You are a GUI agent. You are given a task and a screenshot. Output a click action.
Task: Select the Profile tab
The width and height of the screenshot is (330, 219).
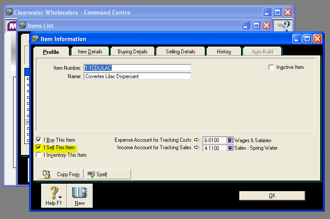point(51,52)
